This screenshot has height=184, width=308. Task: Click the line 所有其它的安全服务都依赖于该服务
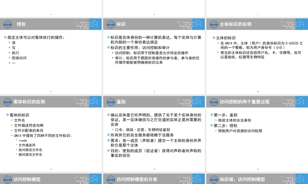pos(142,135)
